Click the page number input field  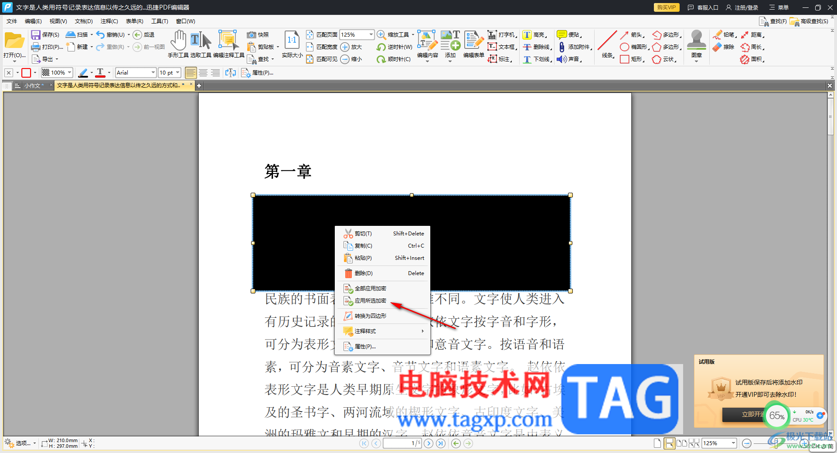coord(402,443)
